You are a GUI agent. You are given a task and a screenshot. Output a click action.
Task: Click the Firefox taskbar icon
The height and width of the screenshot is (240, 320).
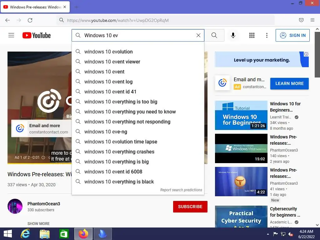83,234
